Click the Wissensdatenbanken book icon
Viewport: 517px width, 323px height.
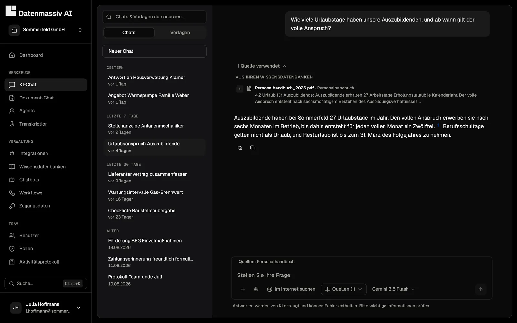tap(12, 167)
